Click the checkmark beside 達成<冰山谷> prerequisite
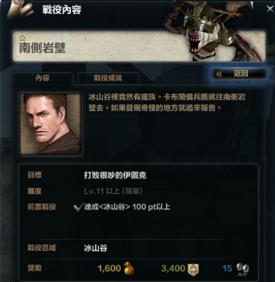 [x=78, y=208]
